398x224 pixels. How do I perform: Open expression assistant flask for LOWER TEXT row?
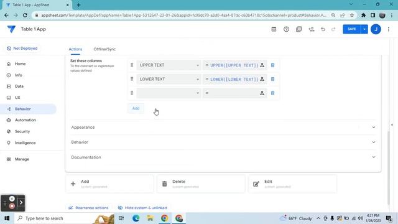[x=262, y=79]
